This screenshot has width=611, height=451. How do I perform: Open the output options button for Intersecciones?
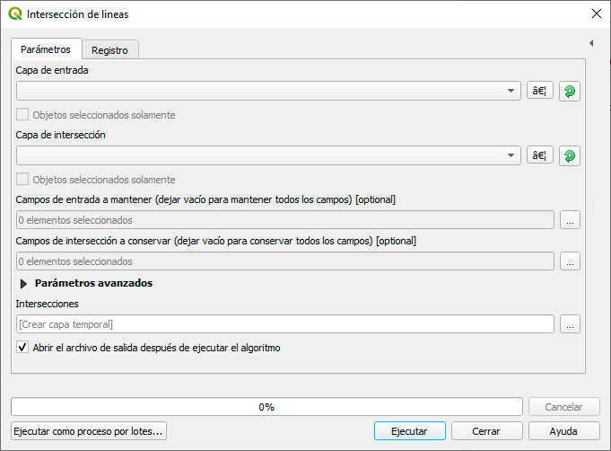570,324
